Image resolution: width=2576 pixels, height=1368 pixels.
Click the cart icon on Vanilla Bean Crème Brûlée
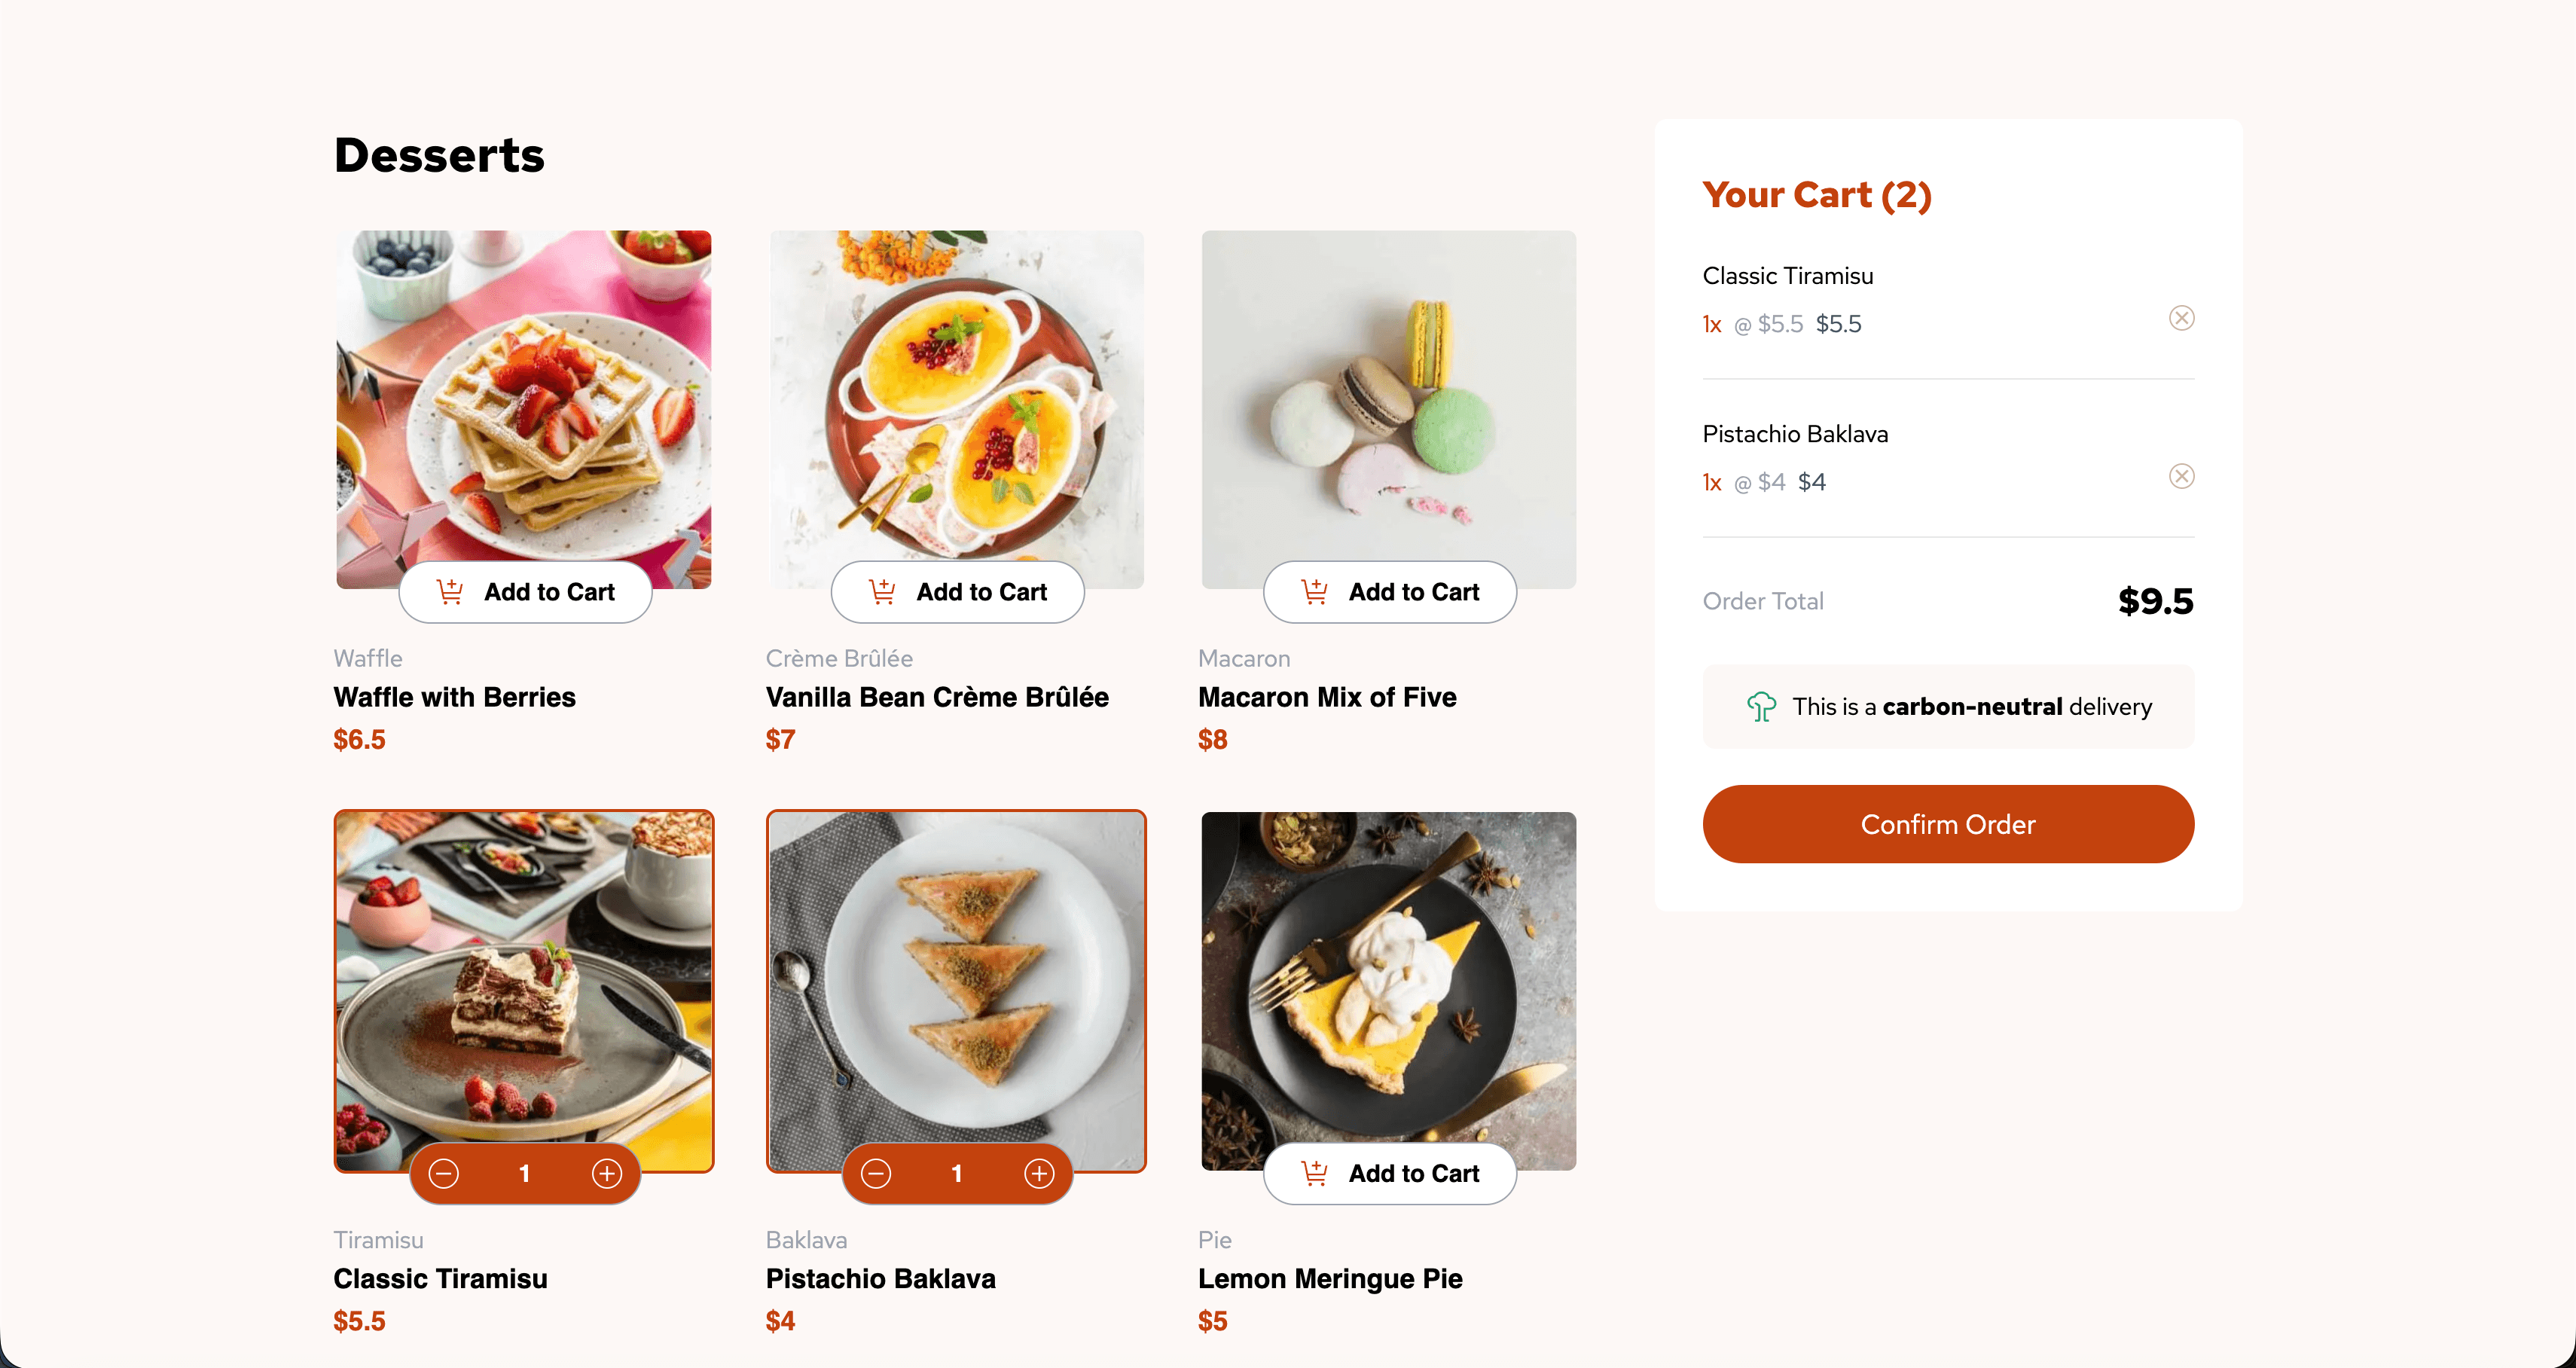(x=883, y=591)
